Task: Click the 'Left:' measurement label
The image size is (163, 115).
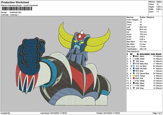Action: [x=128, y=27]
